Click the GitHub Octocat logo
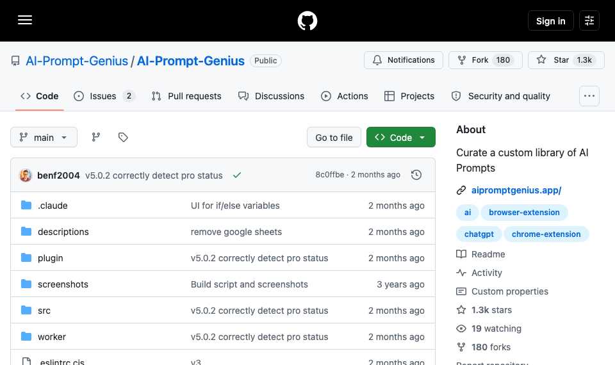Screen dimensions: 615x365 click(x=307, y=20)
